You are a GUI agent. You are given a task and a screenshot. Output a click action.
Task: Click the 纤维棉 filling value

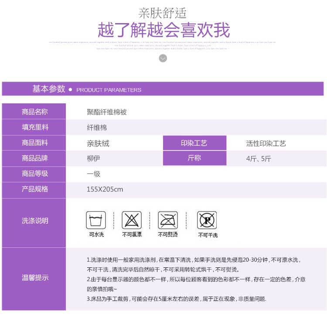pyautogui.click(x=97, y=127)
